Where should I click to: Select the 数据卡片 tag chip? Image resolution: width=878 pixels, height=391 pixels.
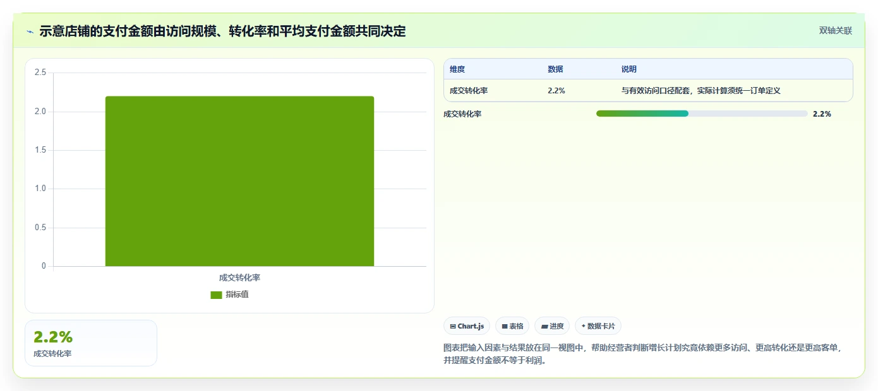click(x=598, y=326)
